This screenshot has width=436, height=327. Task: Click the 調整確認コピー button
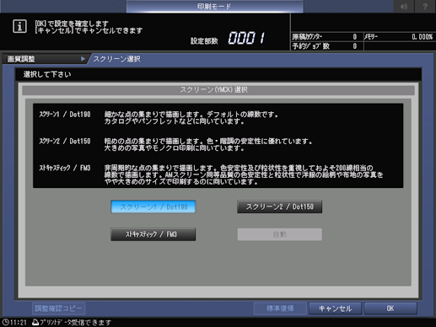(58, 308)
